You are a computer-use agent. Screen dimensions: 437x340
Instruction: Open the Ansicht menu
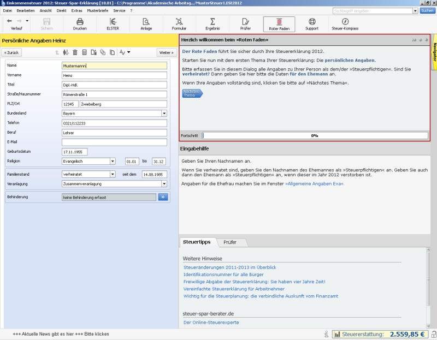click(x=46, y=10)
